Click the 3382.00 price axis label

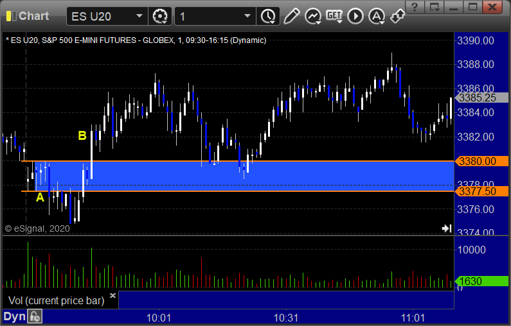pyautogui.click(x=476, y=137)
